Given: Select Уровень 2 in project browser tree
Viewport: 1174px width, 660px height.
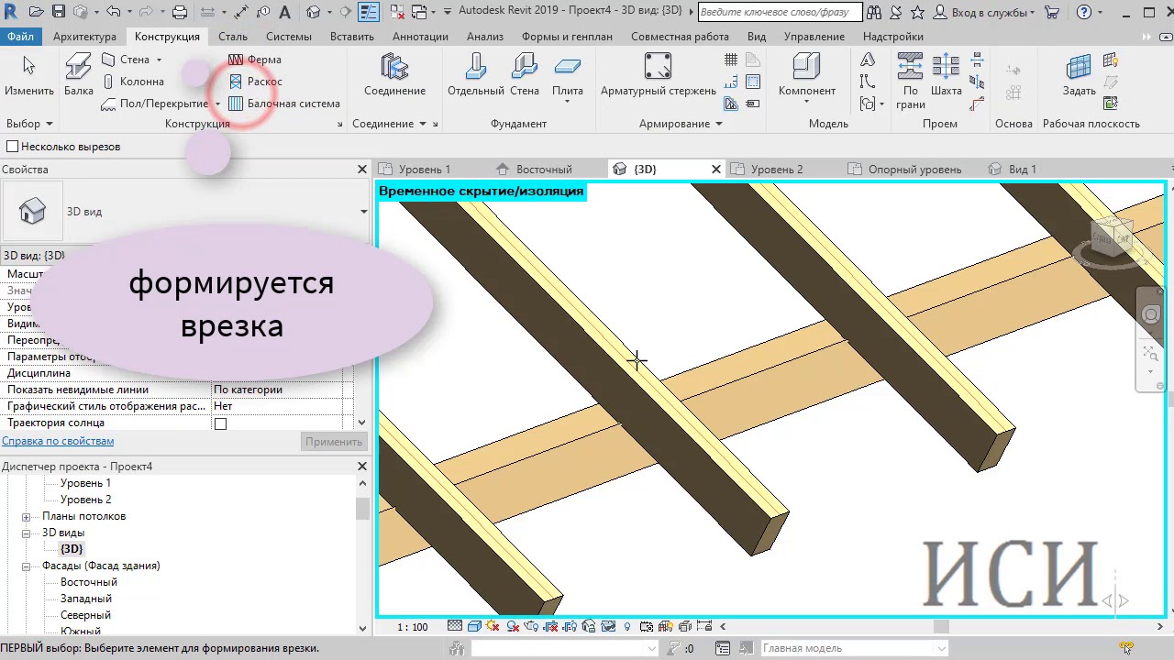Looking at the screenshot, I should 85,500.
